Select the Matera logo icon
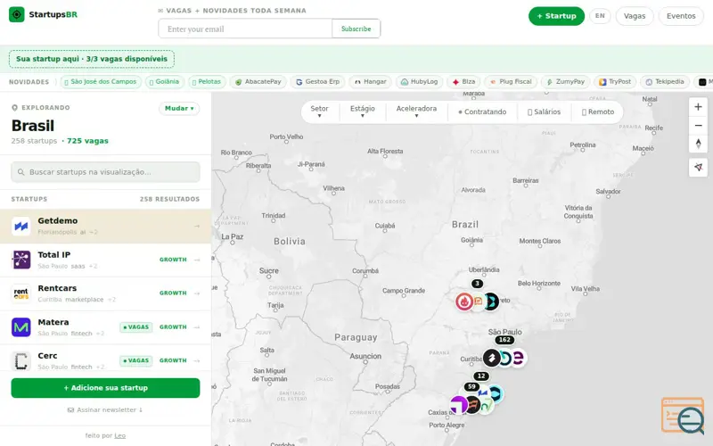Image resolution: width=713 pixels, height=446 pixels. point(20,327)
